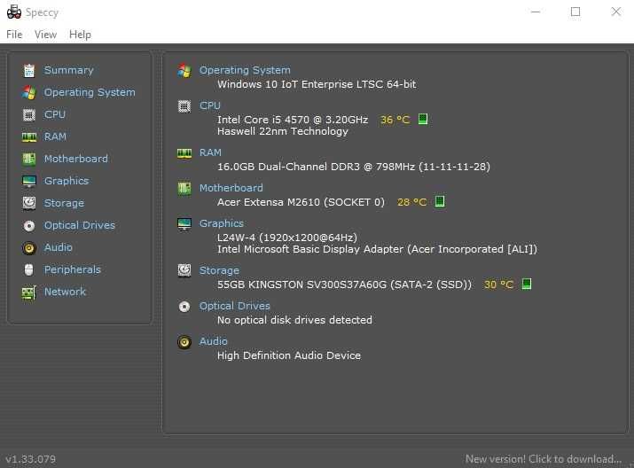
Task: Open the Optical Drives section heading link
Action: (234, 307)
